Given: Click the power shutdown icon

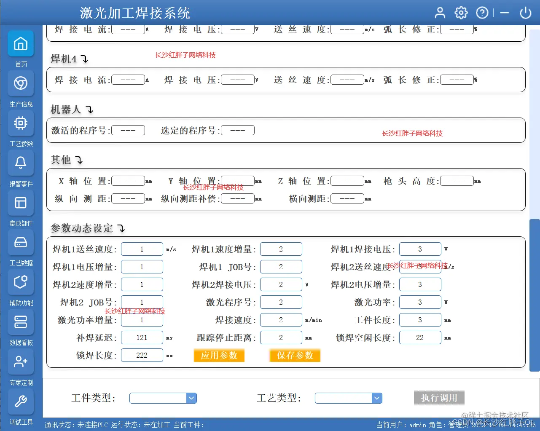Looking at the screenshot, I should pyautogui.click(x=526, y=13).
